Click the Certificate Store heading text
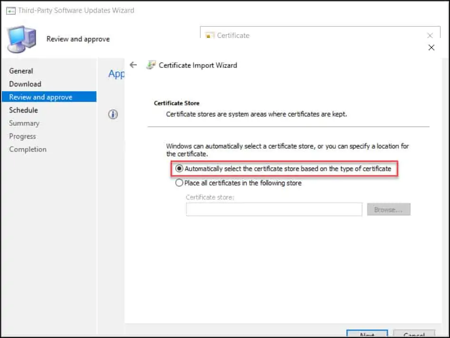 (176, 103)
